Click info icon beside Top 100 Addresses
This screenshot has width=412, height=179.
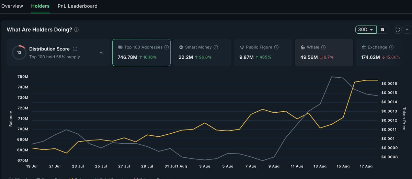pos(167,47)
